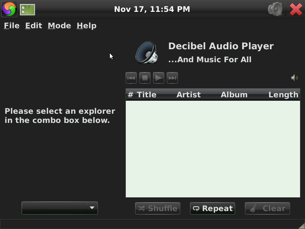This screenshot has width=305, height=229.
Task: Open the Edit menu
Action: click(x=34, y=26)
